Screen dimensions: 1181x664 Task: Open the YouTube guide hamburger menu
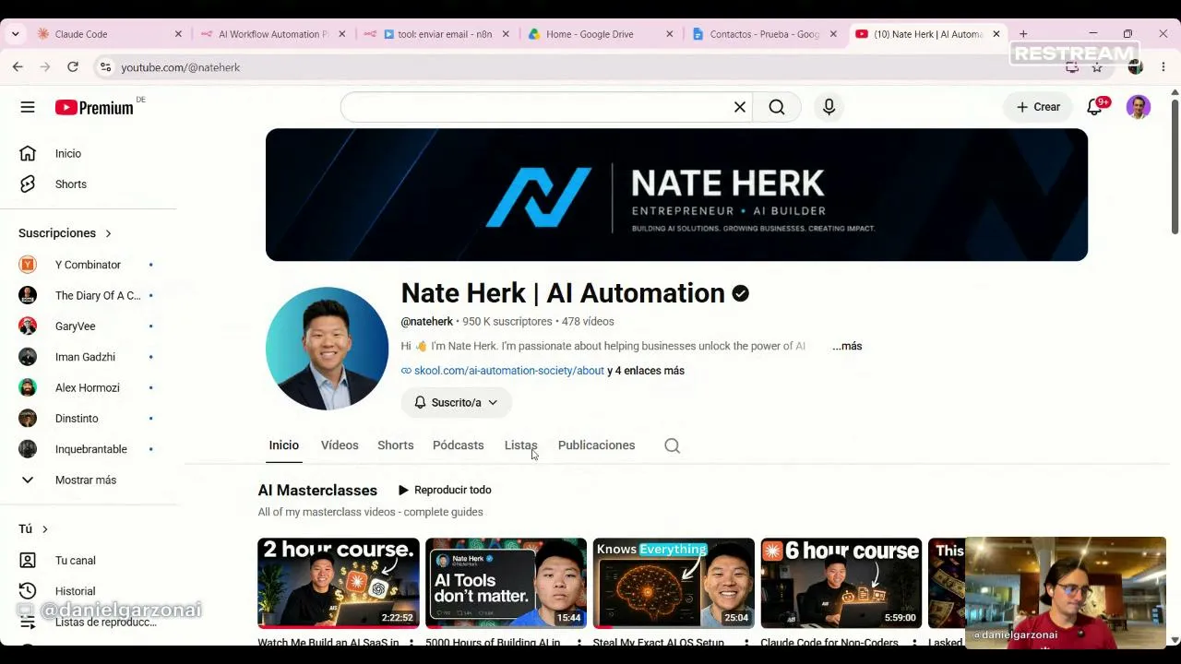click(28, 107)
